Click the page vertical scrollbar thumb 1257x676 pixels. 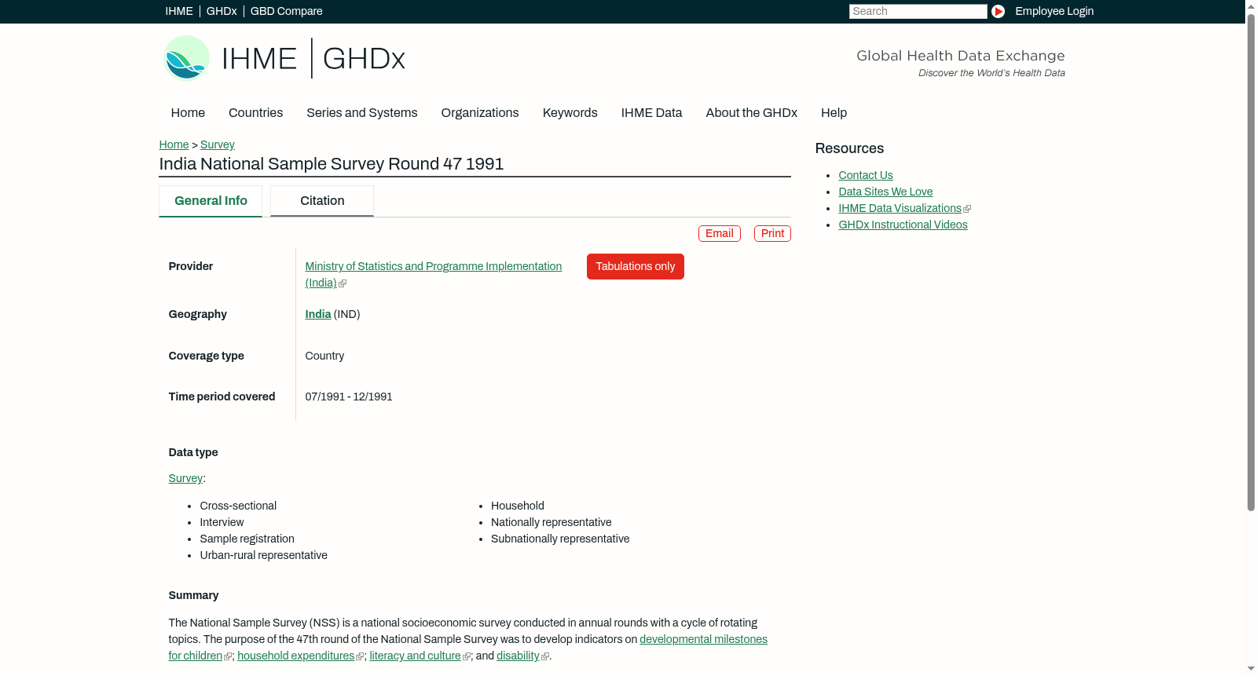click(1251, 261)
